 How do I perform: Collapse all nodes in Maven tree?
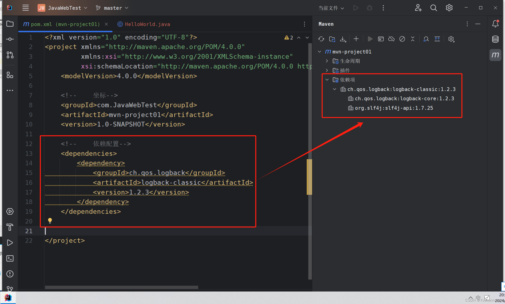click(x=413, y=39)
